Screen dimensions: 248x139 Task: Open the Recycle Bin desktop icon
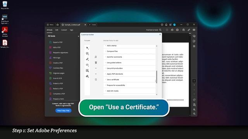[x=5, y=5]
